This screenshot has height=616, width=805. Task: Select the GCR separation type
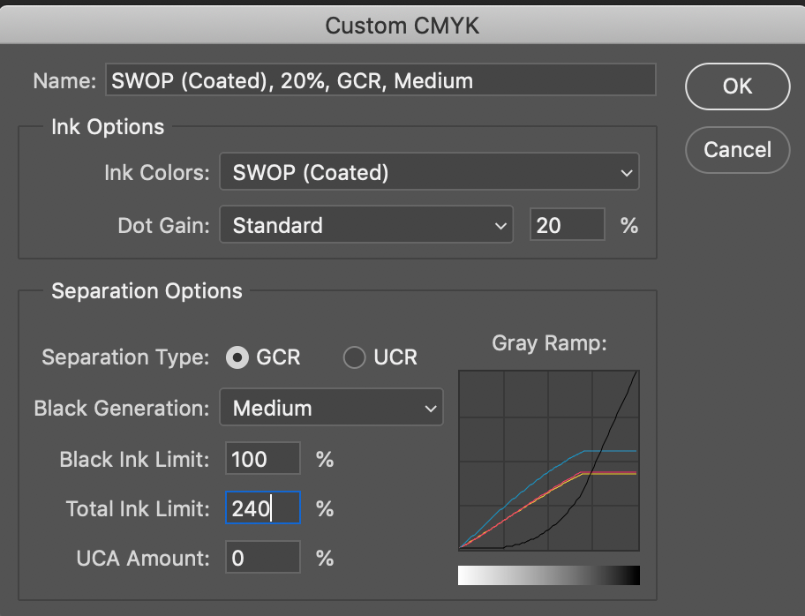pyautogui.click(x=237, y=357)
